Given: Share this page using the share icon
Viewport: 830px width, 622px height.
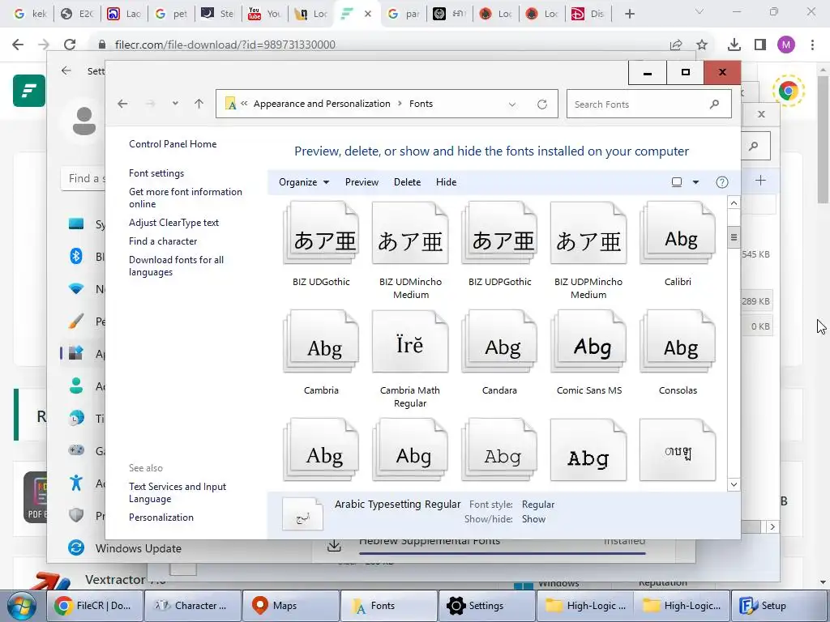Looking at the screenshot, I should [676, 45].
